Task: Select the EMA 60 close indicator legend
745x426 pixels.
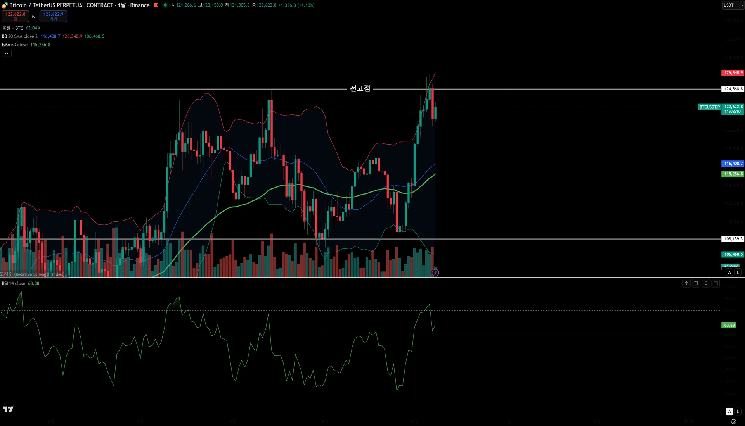Action: [x=15, y=45]
